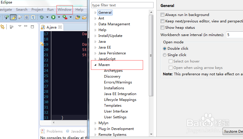Click the A.java file icon in editor tab
The width and height of the screenshot is (243, 139).
43,27
